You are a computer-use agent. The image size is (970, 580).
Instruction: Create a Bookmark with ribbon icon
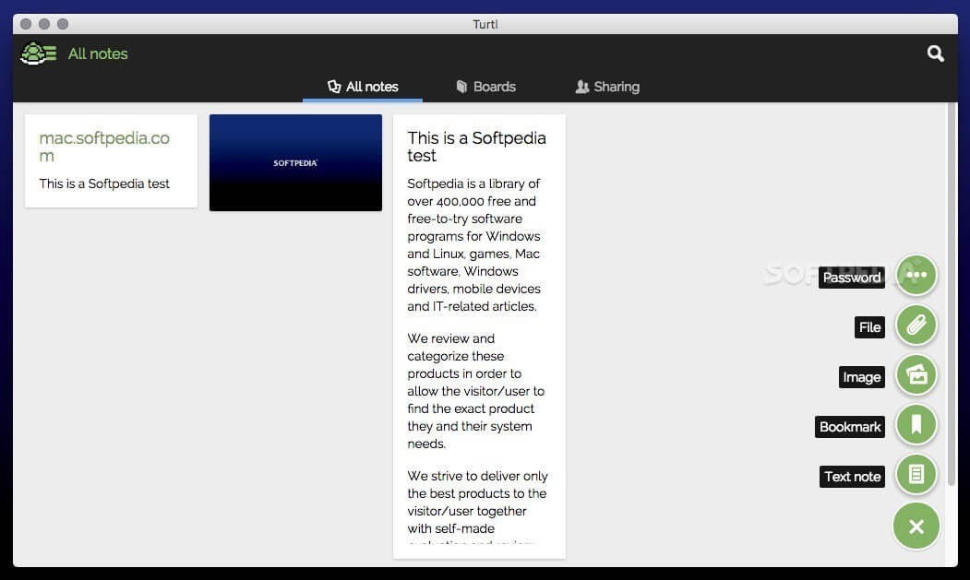coord(916,424)
